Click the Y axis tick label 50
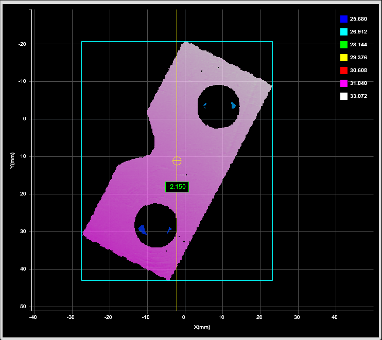 (x=23, y=307)
